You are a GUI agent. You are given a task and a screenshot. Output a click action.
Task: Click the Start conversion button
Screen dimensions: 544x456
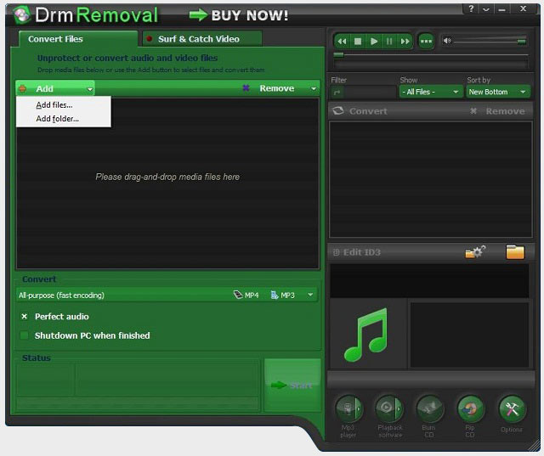pos(292,385)
